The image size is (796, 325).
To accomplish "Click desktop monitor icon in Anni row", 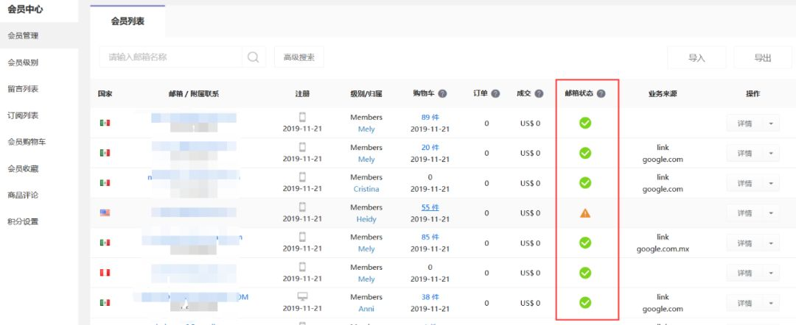I will pyautogui.click(x=303, y=296).
